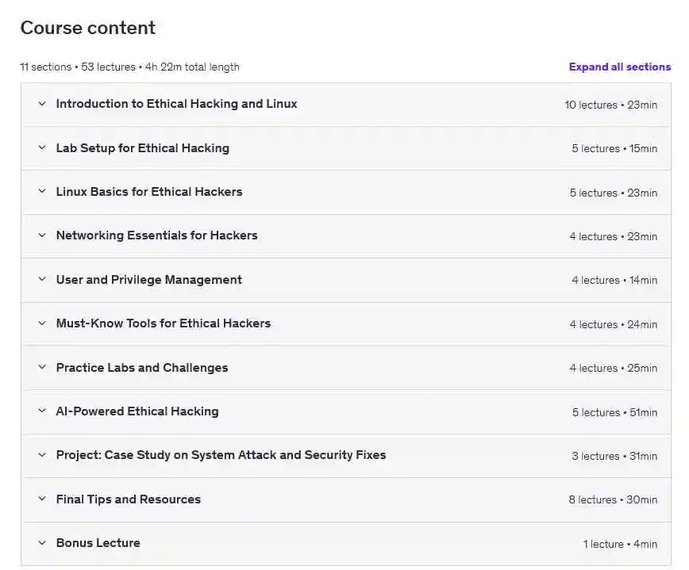Click chevron icon for User and Privilege Management
The width and height of the screenshot is (689, 570).
click(x=42, y=280)
